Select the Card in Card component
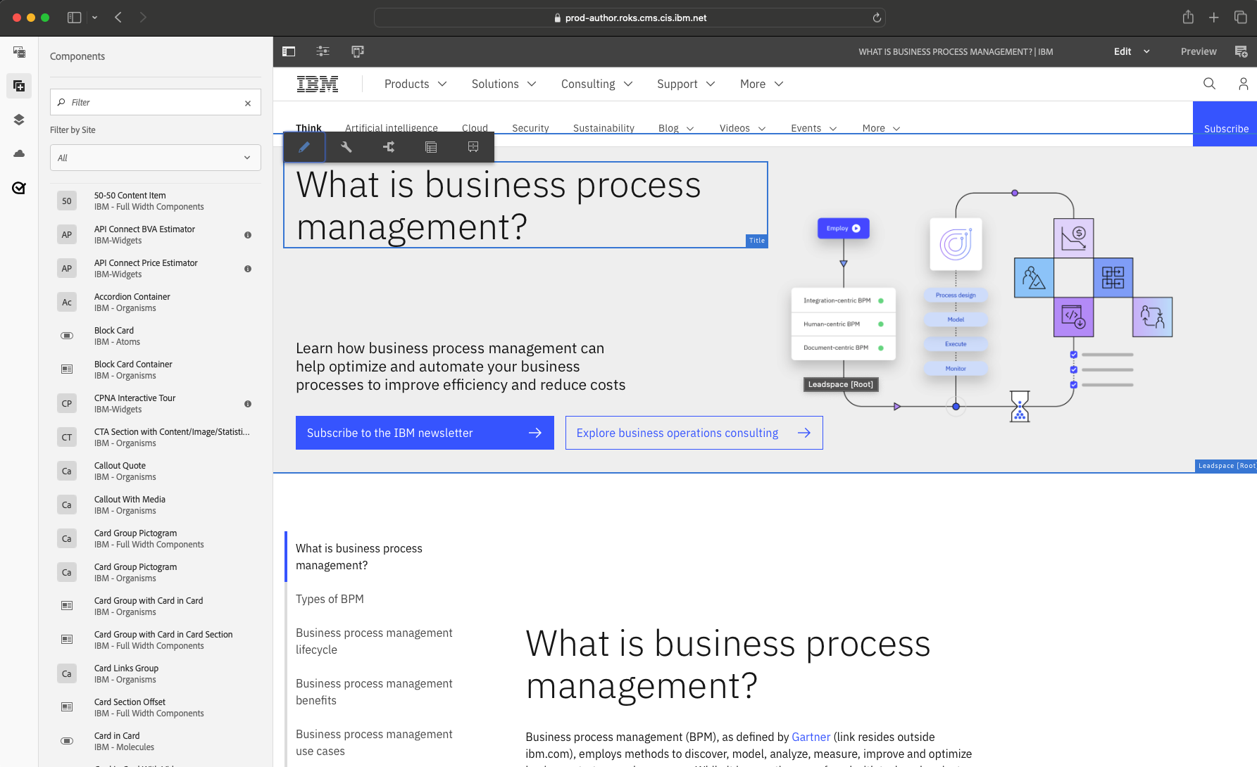This screenshot has height=767, width=1257. [x=155, y=742]
